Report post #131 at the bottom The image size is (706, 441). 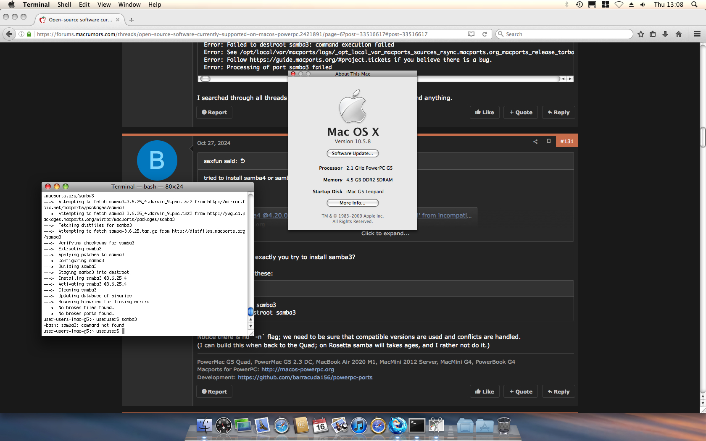pyautogui.click(x=214, y=392)
